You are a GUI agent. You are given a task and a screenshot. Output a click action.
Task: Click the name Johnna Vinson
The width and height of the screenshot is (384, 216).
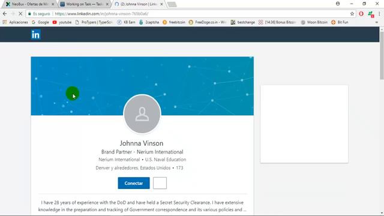click(142, 143)
